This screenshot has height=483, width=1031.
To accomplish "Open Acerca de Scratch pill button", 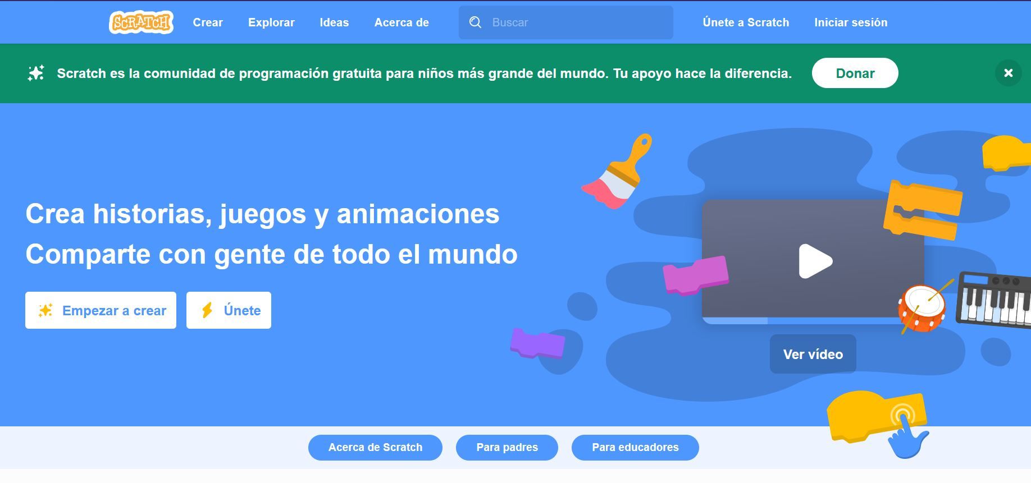I will point(375,448).
